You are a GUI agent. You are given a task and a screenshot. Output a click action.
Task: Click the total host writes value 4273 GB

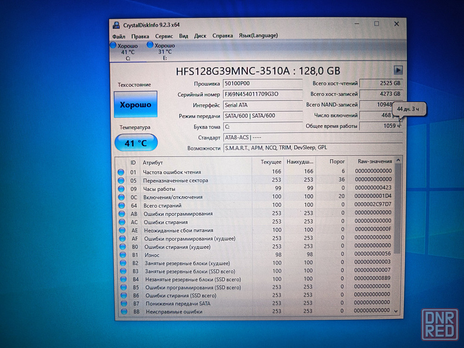coord(381,94)
